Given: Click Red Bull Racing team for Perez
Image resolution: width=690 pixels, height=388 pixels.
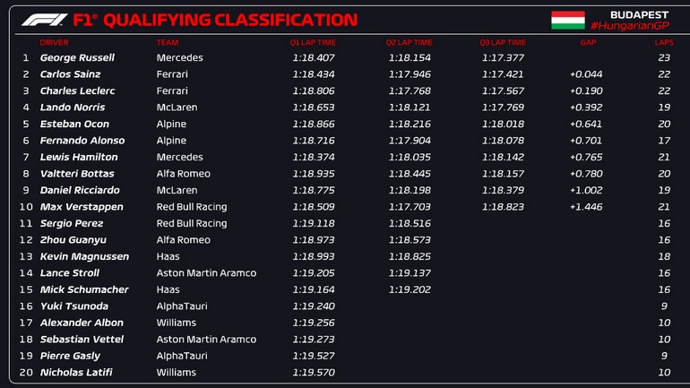Looking at the screenshot, I should point(192,223).
